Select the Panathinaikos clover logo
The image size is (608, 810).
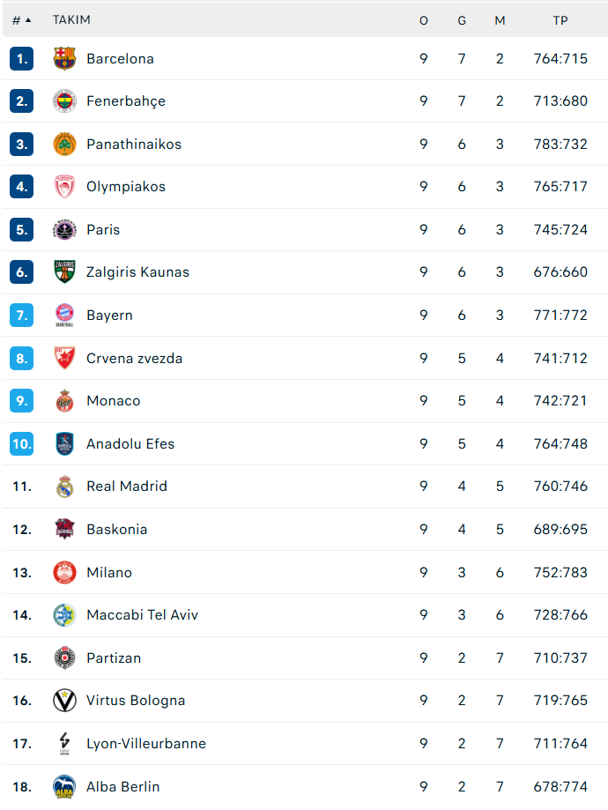tap(64, 145)
